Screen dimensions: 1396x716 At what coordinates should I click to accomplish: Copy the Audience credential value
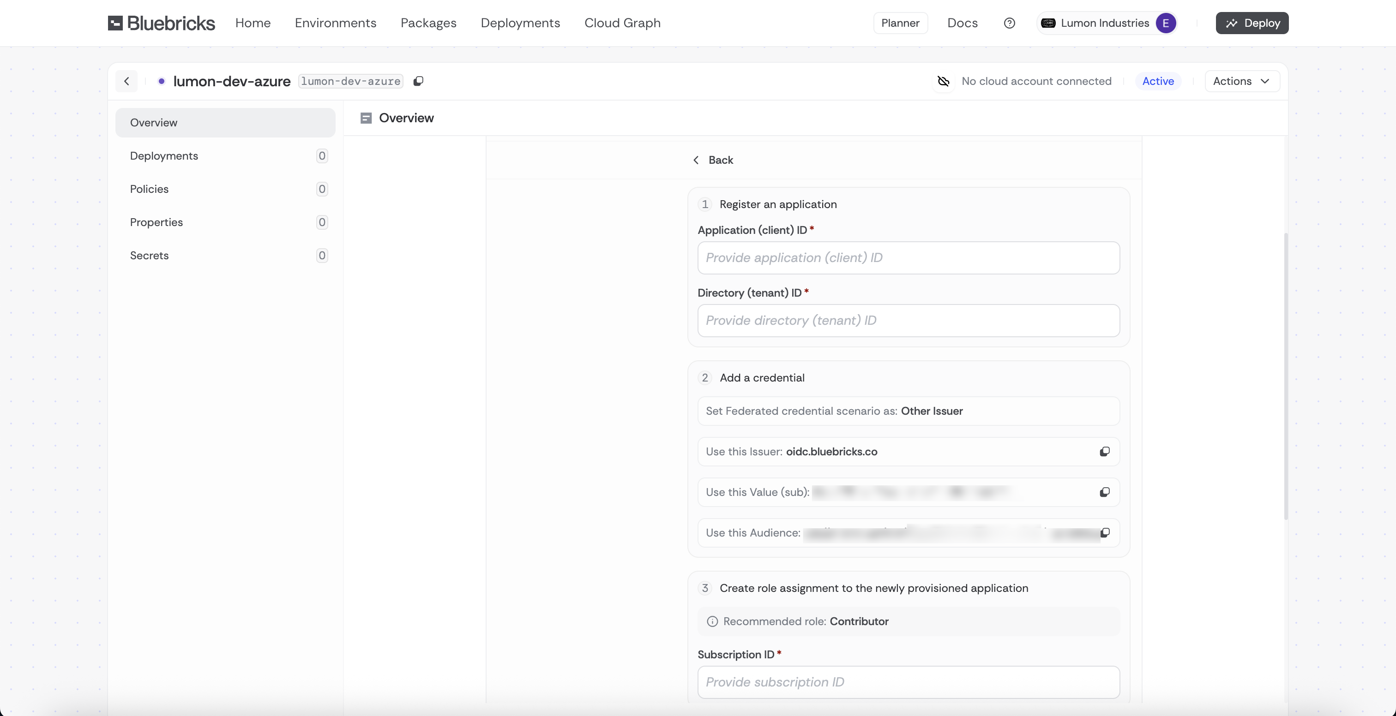[x=1104, y=532]
